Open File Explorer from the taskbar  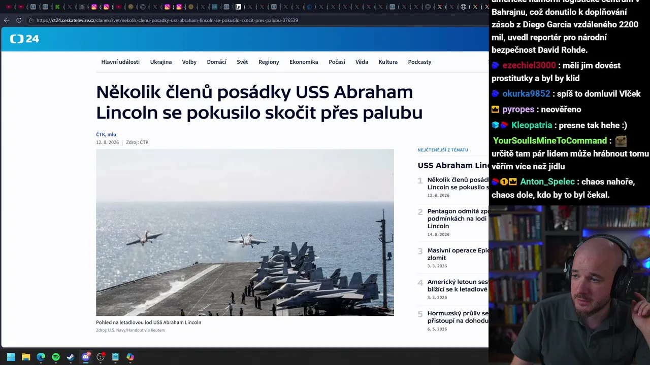pos(26,357)
